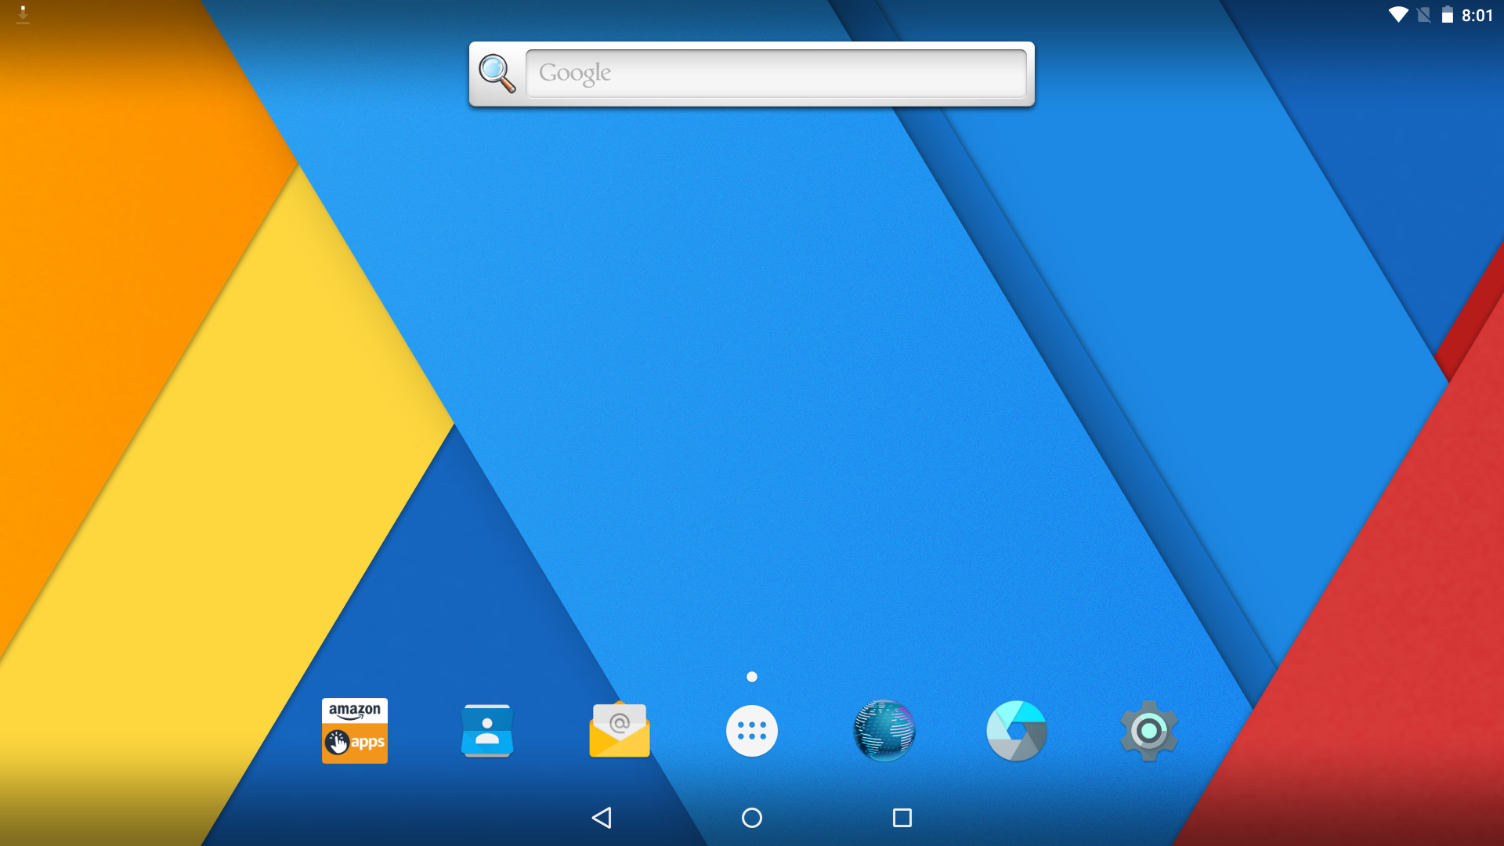Open the Camera app
The height and width of the screenshot is (846, 1504).
coord(1017,731)
